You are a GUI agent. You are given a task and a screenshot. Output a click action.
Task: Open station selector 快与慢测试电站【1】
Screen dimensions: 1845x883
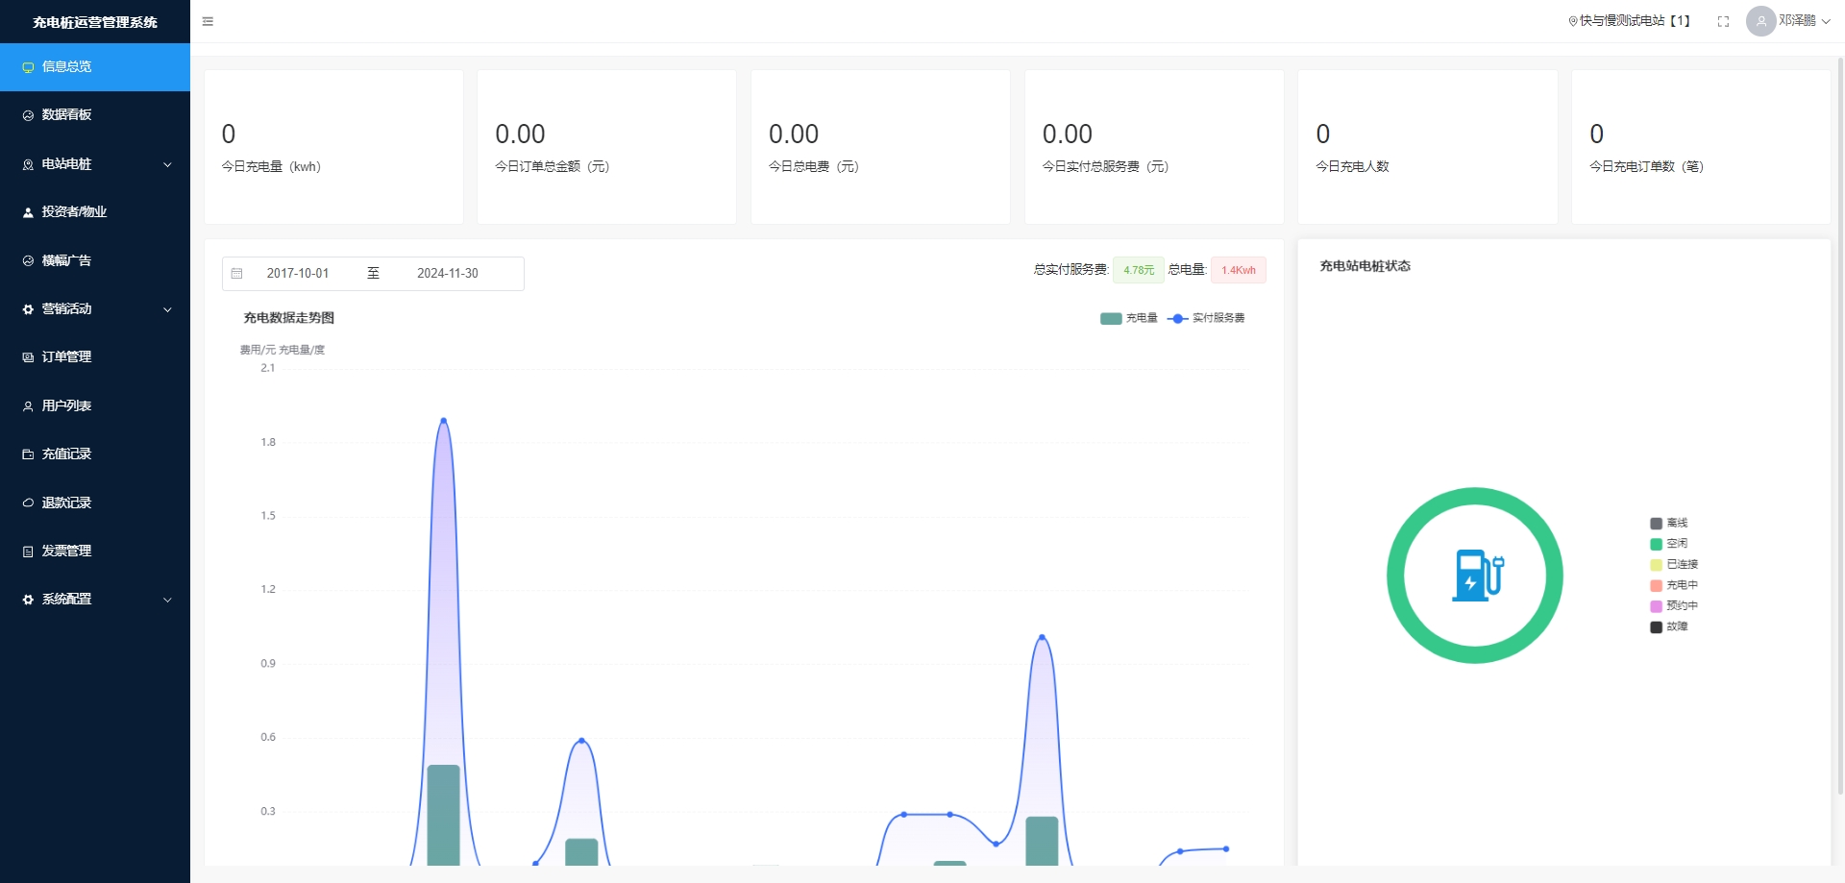1630,21
